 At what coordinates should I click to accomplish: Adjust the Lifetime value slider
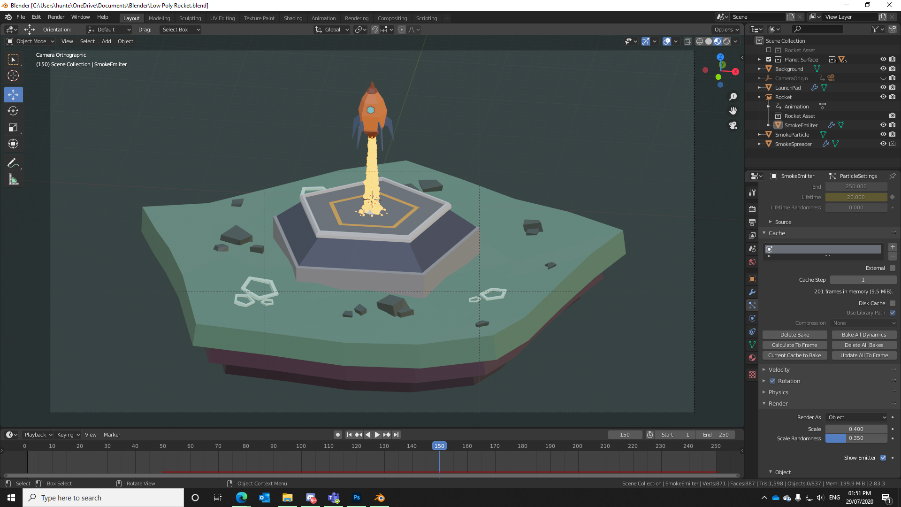(856, 197)
